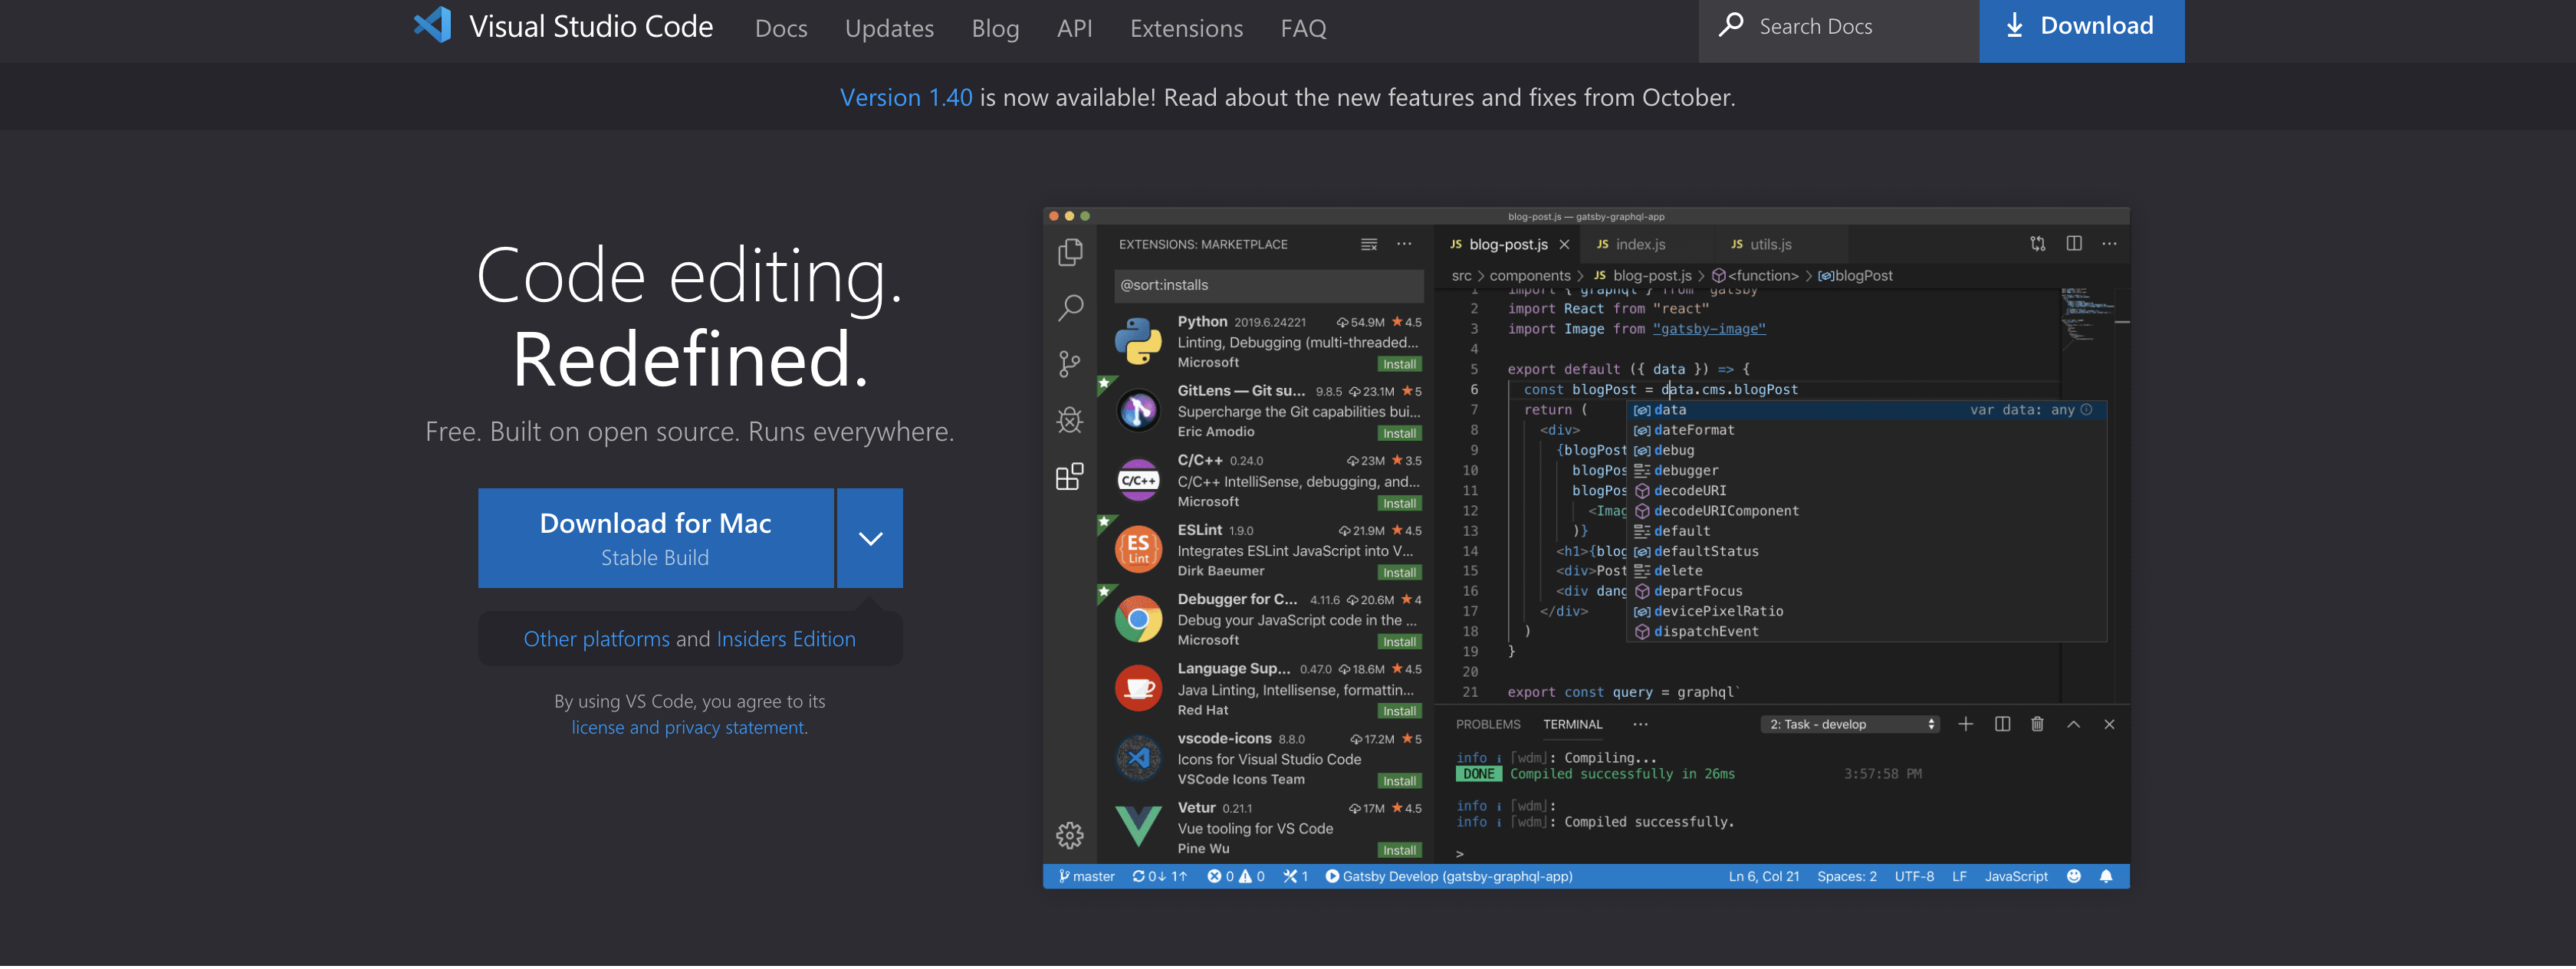Click the 'components' breadcrumb segment
2576x969 pixels.
pyautogui.click(x=1530, y=276)
